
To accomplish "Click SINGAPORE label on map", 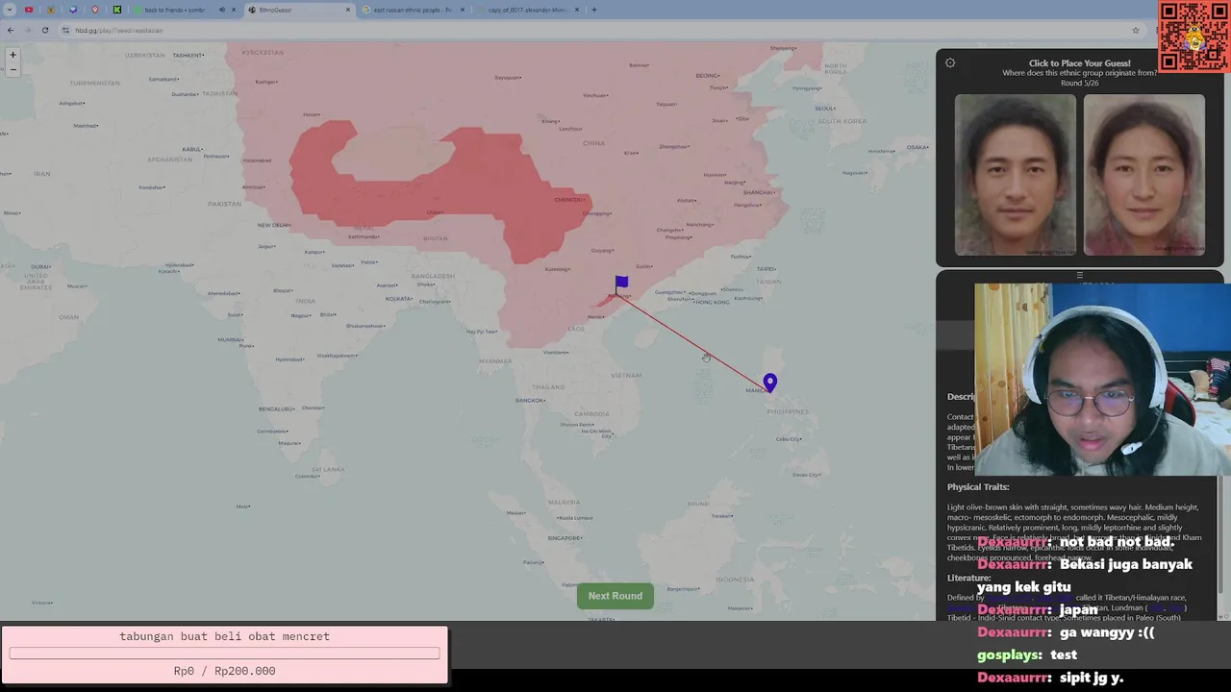I will coord(565,538).
